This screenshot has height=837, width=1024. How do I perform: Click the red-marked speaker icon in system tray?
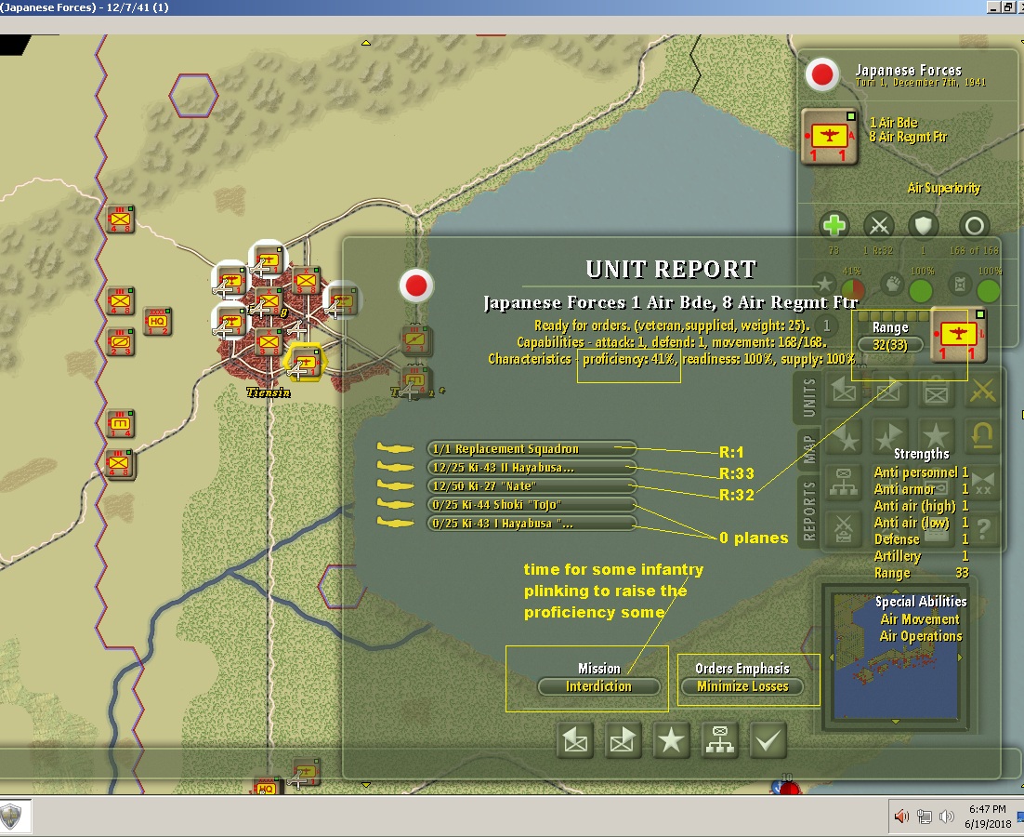pos(902,817)
